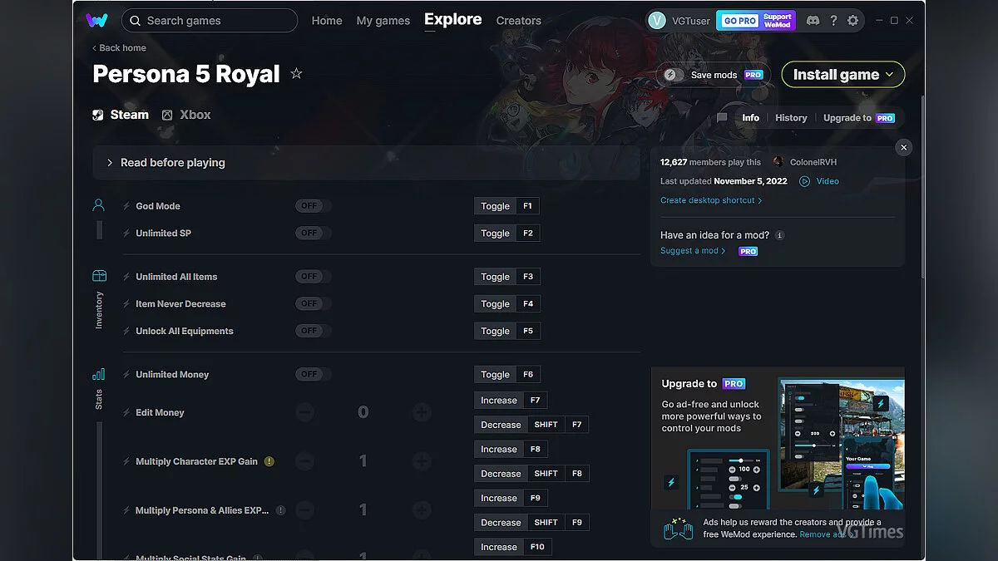Click in the Search games field
998x561 pixels.
tap(210, 21)
